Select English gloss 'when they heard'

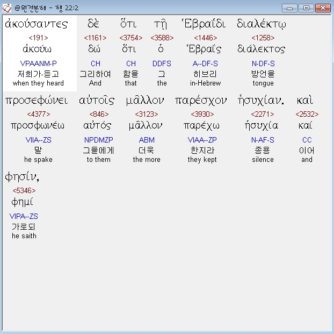click(38, 83)
